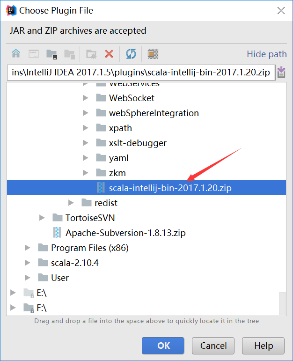Click the Module directory toolbar icon
Viewport: 293px width, 361px height.
[x=70, y=54]
